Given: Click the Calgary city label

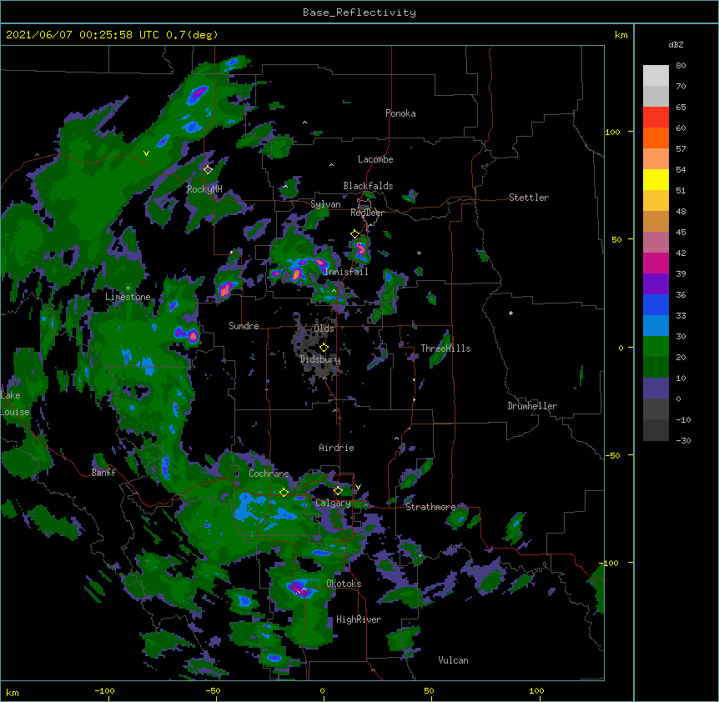Looking at the screenshot, I should point(333,503).
